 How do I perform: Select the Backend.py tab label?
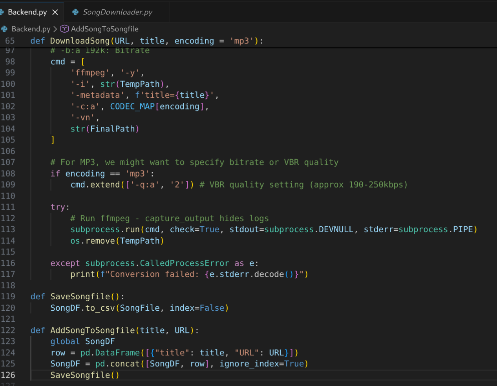tap(27, 12)
